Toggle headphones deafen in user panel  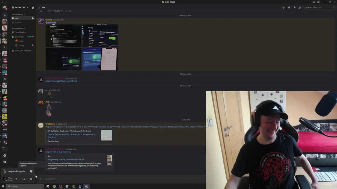tap(24, 179)
